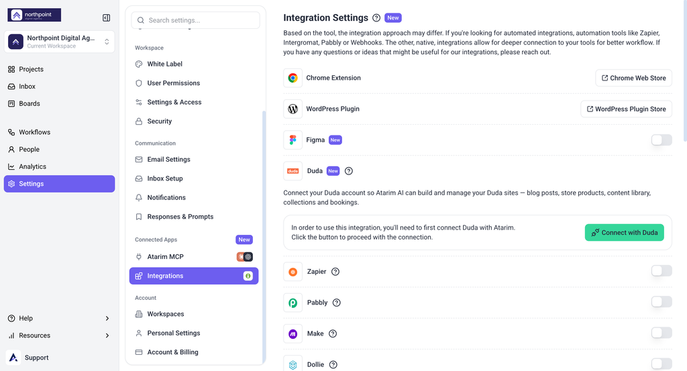Open the help icon next to Zapier
This screenshot has width=687, height=371.
[335, 272]
